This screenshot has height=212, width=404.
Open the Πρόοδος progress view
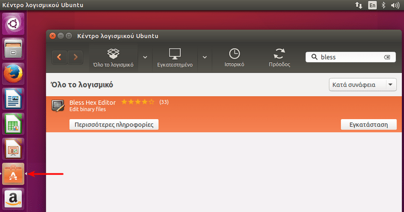[x=279, y=58]
